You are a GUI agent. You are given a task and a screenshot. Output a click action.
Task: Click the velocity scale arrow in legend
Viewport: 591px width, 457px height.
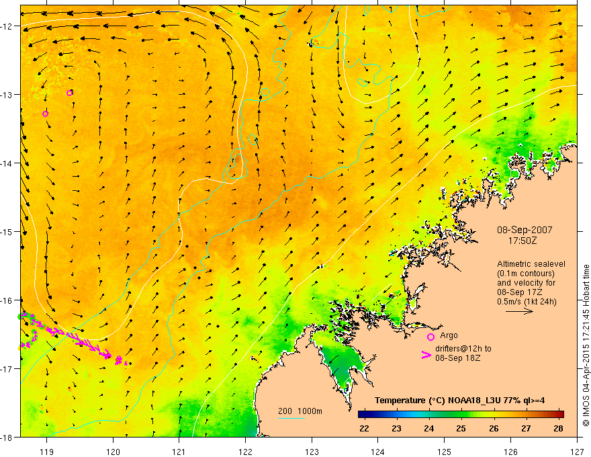519,311
